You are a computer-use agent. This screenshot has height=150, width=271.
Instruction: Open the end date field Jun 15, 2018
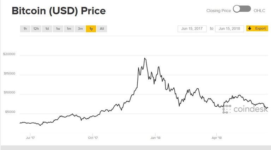[230, 28]
